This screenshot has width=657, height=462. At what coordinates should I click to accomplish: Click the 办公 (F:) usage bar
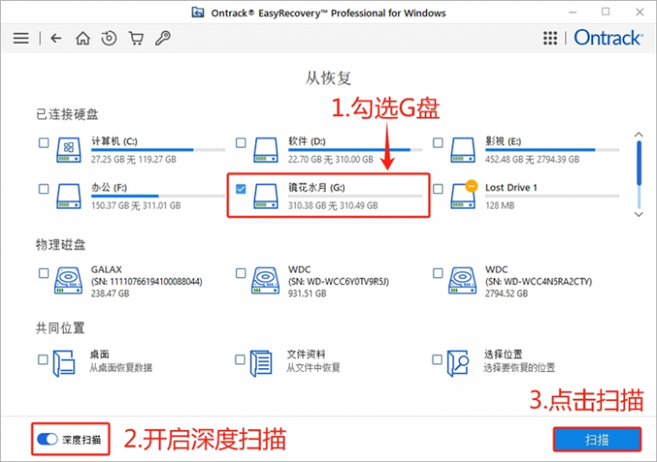(x=157, y=196)
